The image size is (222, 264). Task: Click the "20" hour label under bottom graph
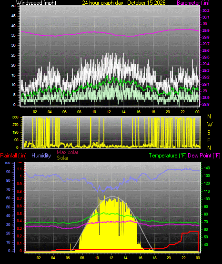169,258
